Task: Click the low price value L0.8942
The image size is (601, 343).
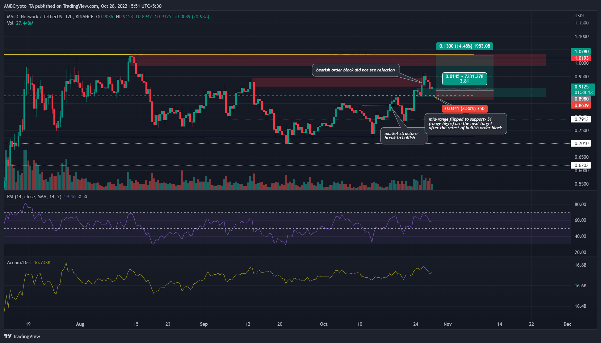Action: (144, 17)
